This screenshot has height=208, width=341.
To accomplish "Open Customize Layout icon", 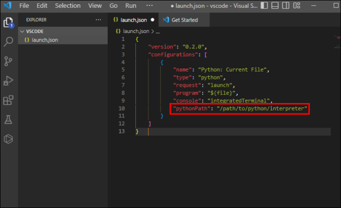I will (x=297, y=5).
